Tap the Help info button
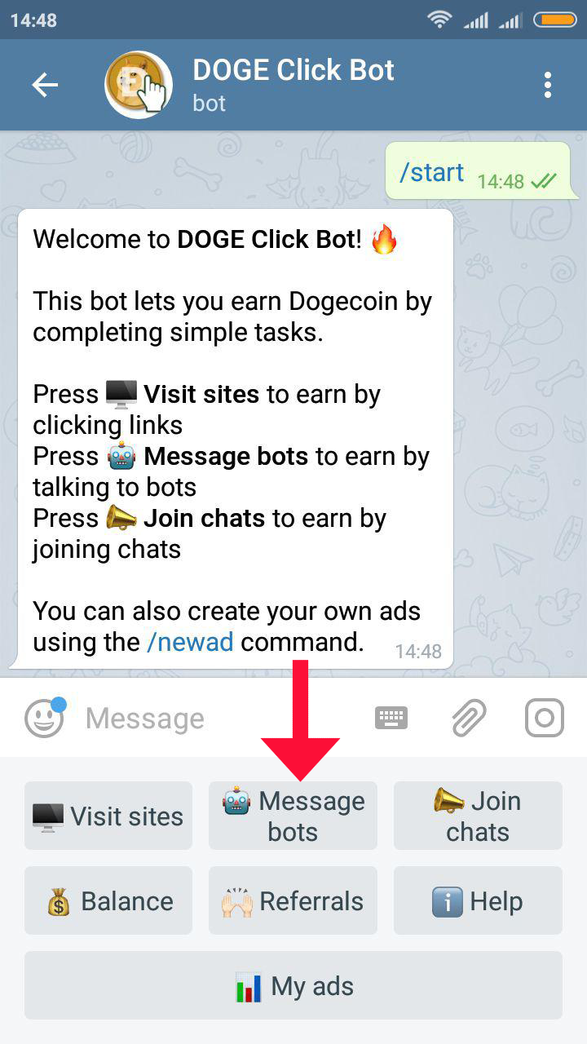Viewport: 587px width, 1044px height. (x=478, y=900)
